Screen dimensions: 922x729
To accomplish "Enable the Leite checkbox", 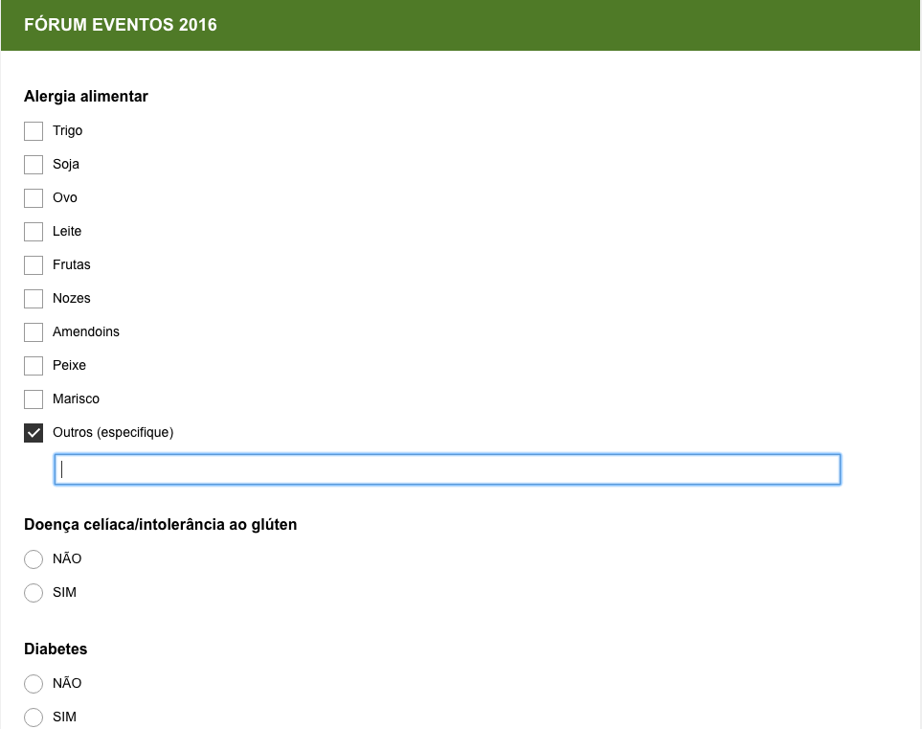I will [34, 232].
